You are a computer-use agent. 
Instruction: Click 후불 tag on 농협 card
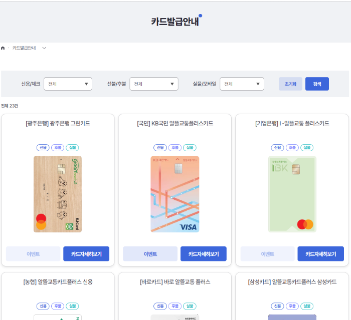(x=58, y=306)
